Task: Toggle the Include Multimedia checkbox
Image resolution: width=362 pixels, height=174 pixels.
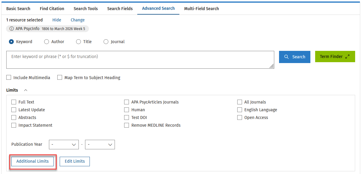Action: [9, 78]
